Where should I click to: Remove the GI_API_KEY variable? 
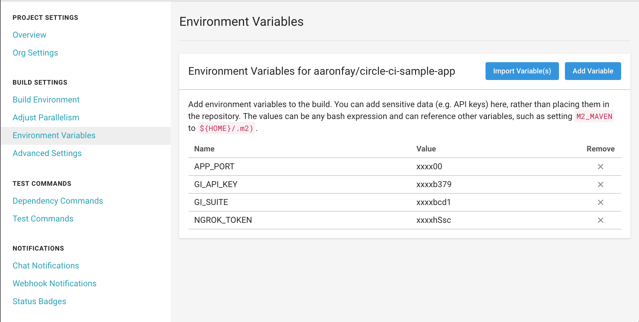(601, 184)
